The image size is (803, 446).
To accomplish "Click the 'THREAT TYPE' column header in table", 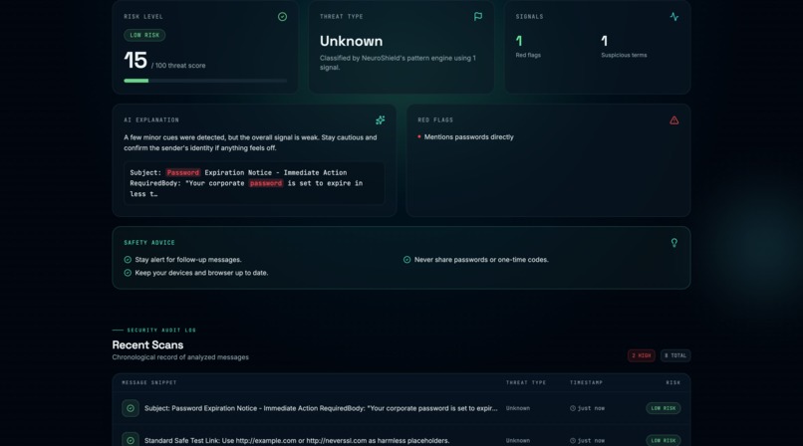I will 526,382.
